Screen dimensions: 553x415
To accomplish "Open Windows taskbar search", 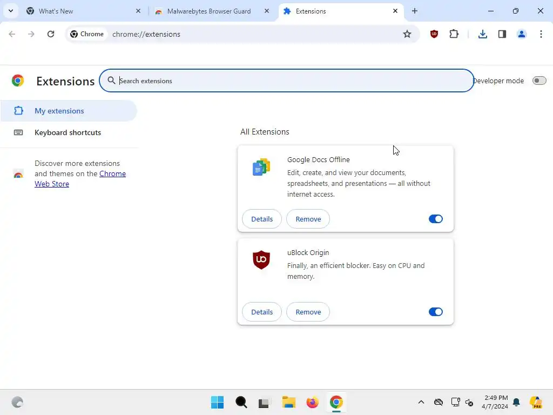I will point(241,402).
